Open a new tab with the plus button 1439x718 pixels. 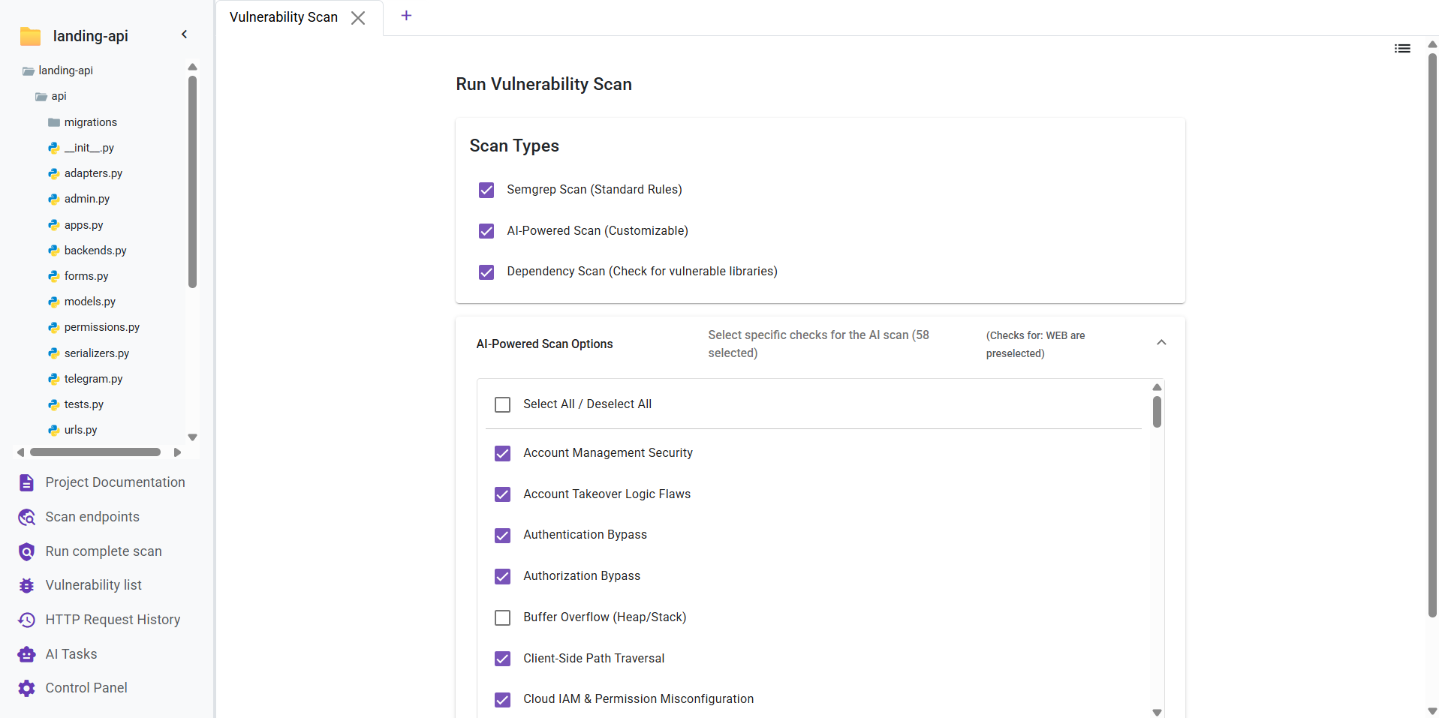(x=406, y=15)
